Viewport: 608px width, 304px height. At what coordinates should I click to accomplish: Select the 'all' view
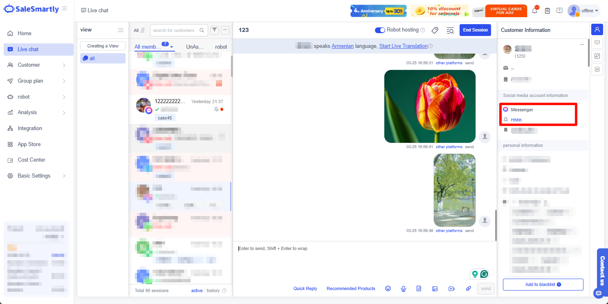point(103,59)
